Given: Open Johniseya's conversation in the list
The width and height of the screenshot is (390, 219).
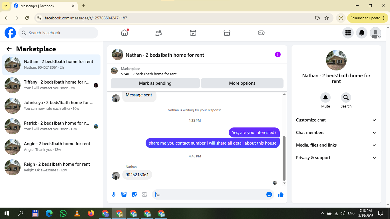Looking at the screenshot, I should [x=51, y=106].
